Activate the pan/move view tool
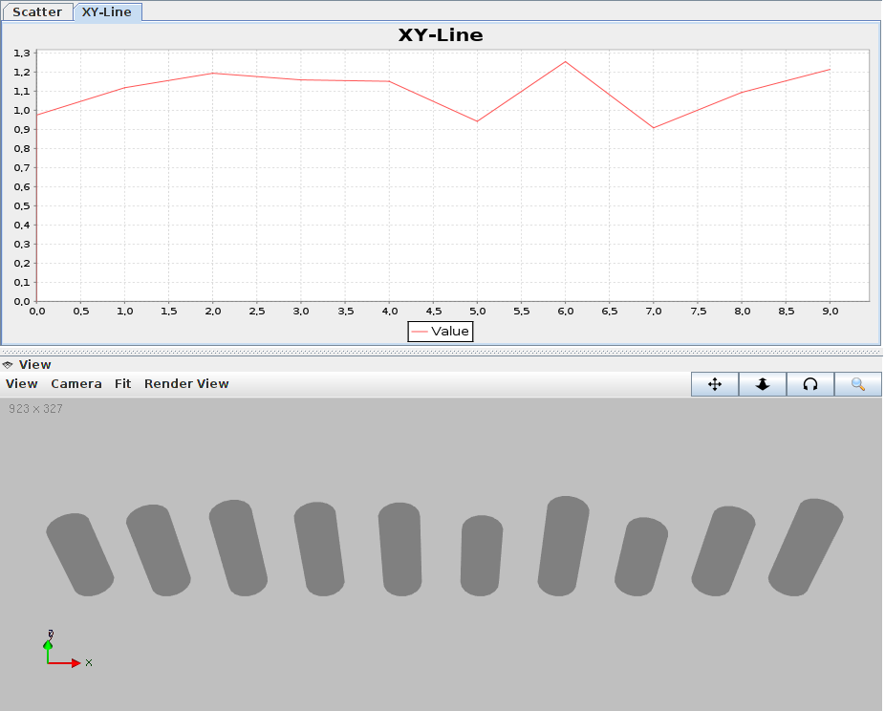 pos(715,384)
